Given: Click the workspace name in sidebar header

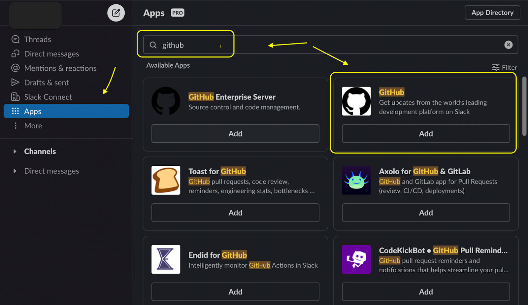Looking at the screenshot, I should tap(35, 15).
